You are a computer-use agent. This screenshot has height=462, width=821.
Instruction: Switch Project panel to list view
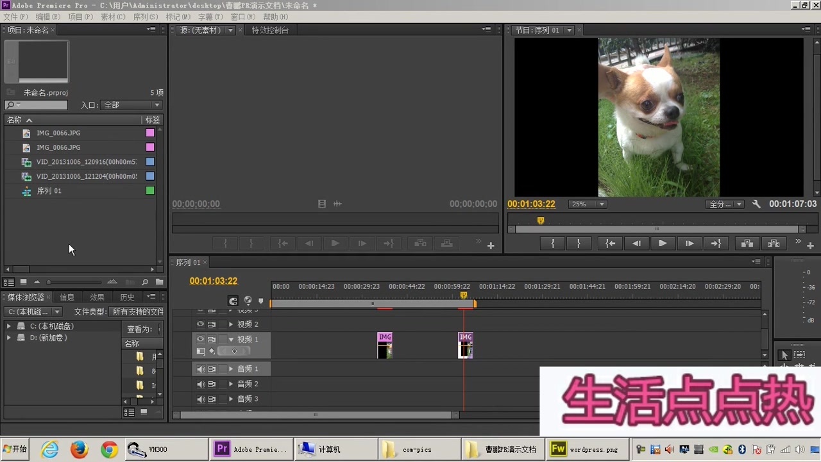[x=9, y=282]
